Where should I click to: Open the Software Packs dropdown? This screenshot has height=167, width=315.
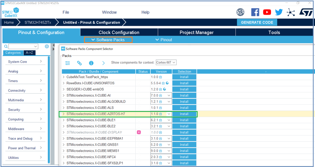pyautogui.click(x=108, y=40)
